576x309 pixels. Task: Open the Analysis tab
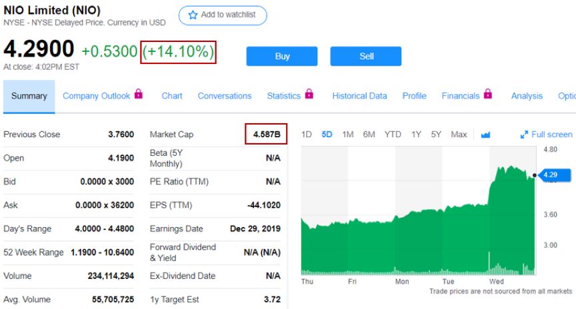[x=527, y=96]
